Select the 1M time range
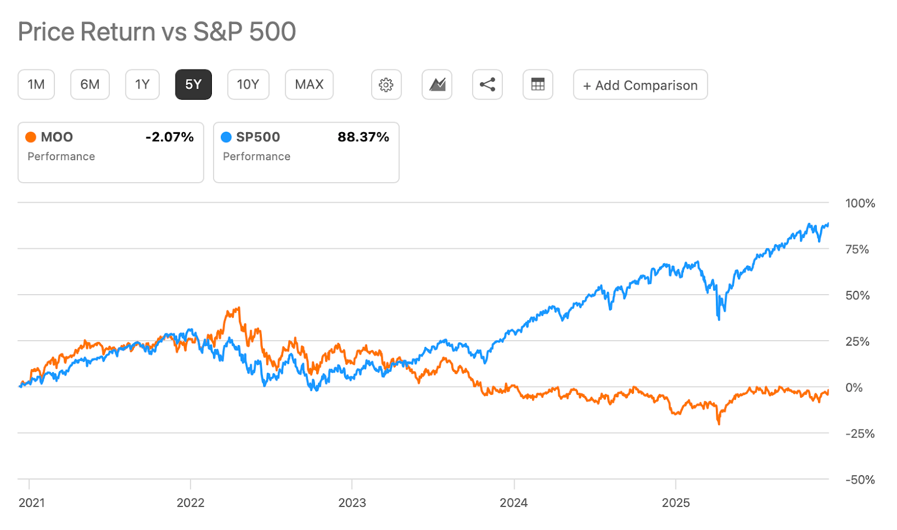 click(36, 85)
